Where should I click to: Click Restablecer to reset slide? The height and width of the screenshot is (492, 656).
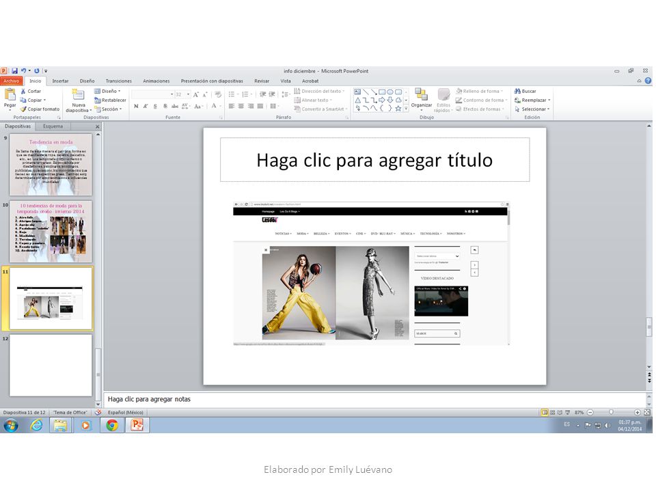tap(110, 100)
